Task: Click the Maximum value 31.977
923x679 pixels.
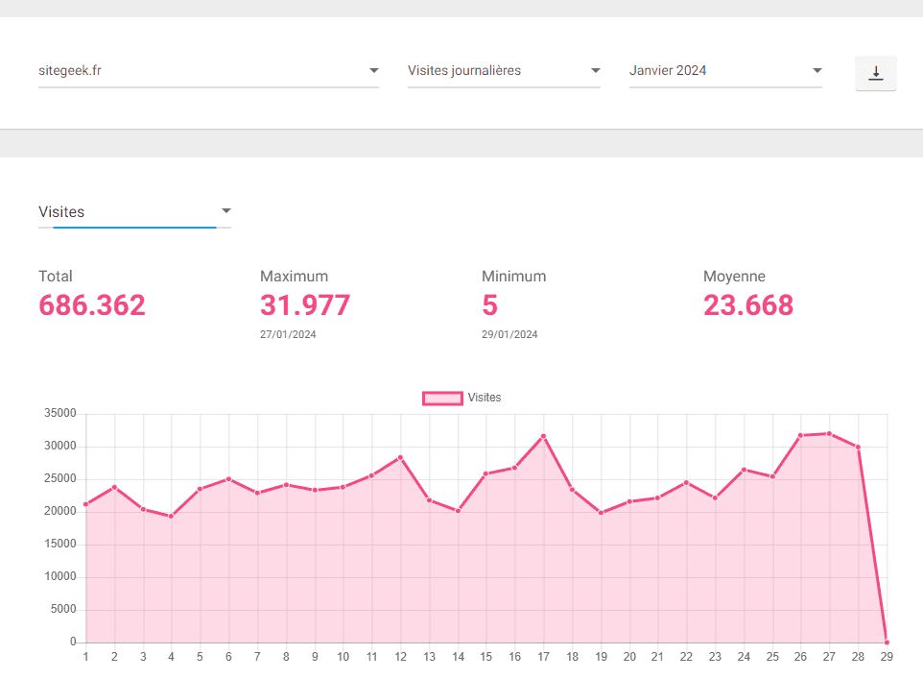Action: click(305, 305)
